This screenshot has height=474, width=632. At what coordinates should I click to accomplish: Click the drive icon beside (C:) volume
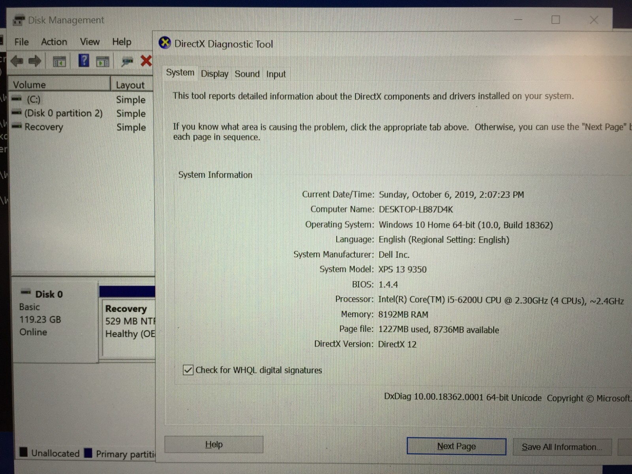pyautogui.click(x=17, y=99)
